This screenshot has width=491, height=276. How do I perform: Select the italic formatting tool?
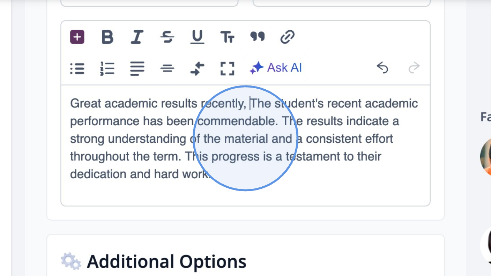[x=137, y=37]
